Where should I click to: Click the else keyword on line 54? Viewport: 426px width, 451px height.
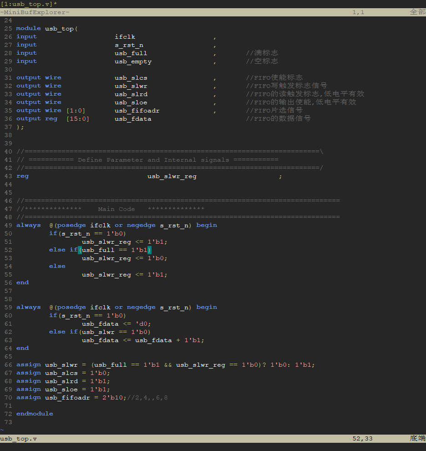coord(57,266)
